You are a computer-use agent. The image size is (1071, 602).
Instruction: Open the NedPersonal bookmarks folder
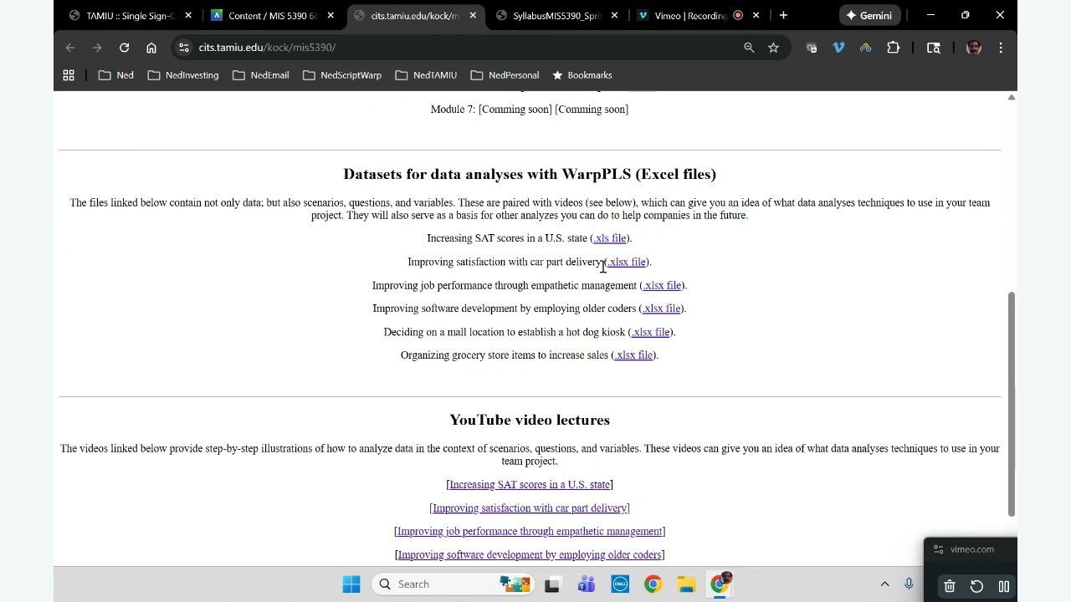(505, 75)
